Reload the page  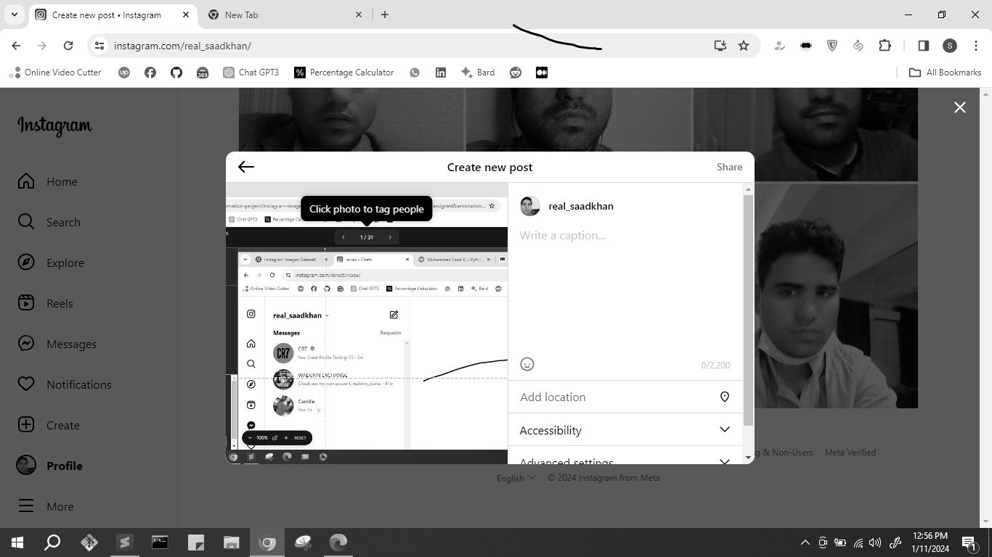tap(68, 46)
